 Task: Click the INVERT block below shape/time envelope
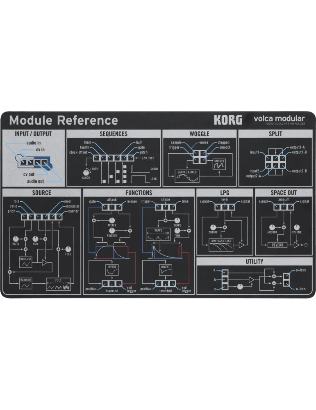tap(166, 270)
